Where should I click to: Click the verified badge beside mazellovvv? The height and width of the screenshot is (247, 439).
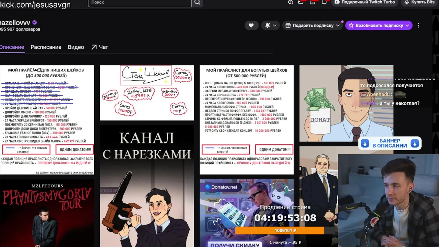pyautogui.click(x=35, y=23)
